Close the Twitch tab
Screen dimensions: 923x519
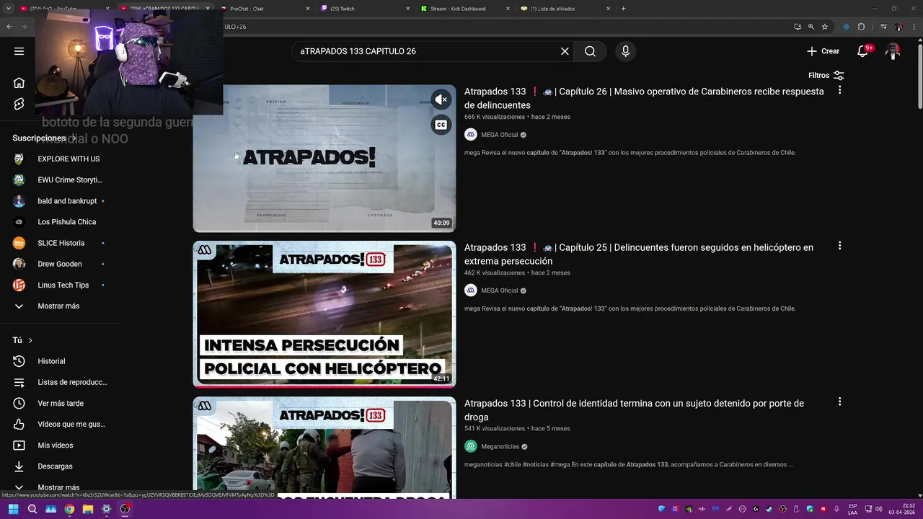[x=407, y=9]
